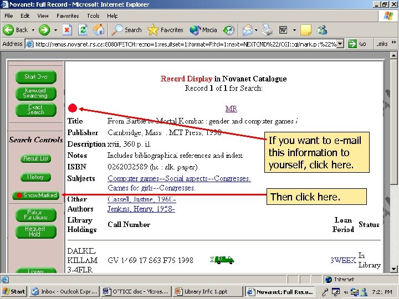Click the Patron Functions button

36,215
